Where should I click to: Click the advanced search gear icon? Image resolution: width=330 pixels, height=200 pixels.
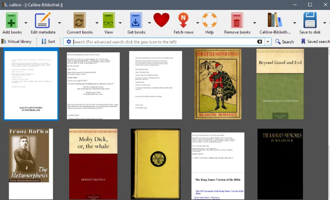point(69,42)
